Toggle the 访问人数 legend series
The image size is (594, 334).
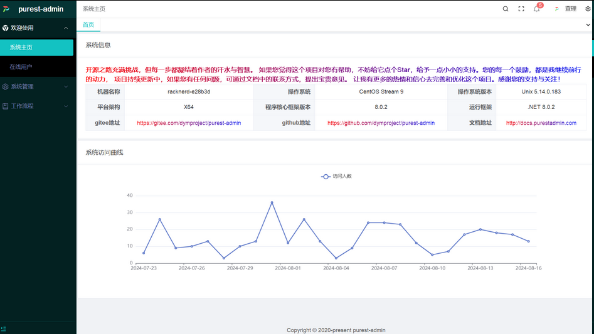[336, 177]
